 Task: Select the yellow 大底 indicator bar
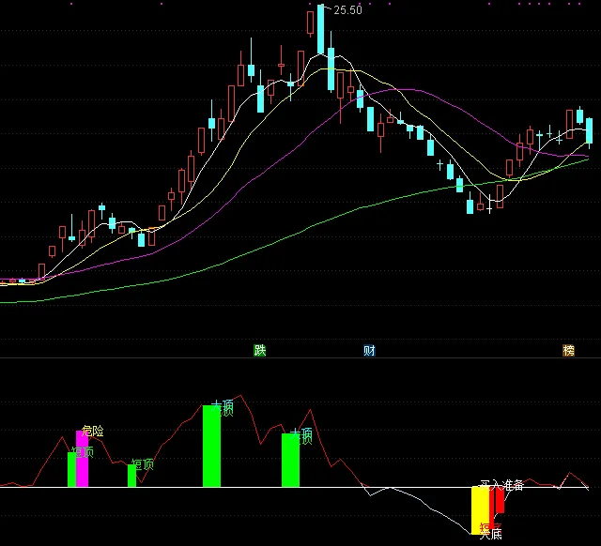coord(480,510)
